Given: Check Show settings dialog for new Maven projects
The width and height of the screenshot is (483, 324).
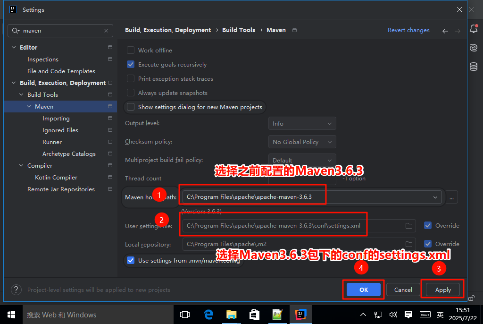Looking at the screenshot, I should [131, 107].
